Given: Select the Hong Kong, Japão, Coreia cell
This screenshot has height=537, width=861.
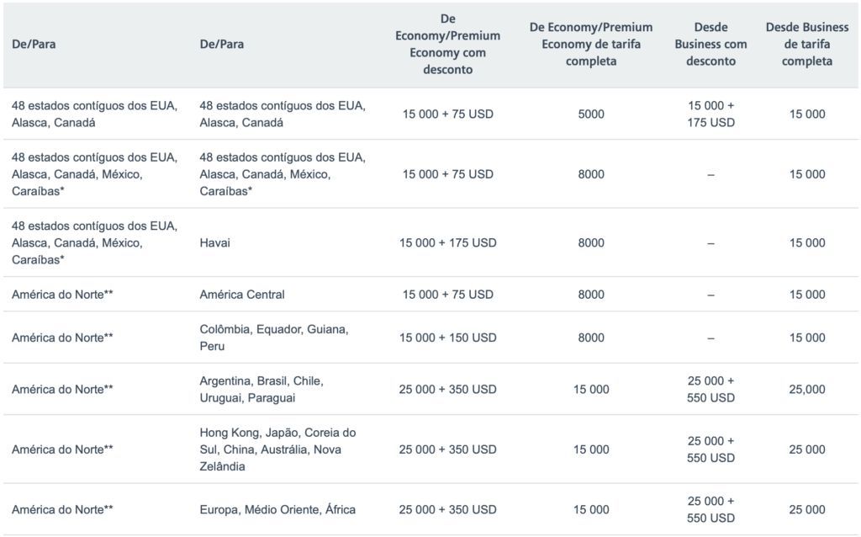Looking at the screenshot, I should click(277, 449).
